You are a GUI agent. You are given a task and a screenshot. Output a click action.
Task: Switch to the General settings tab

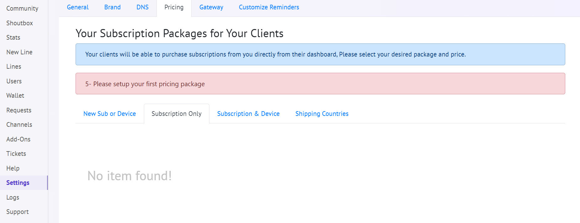tap(78, 7)
